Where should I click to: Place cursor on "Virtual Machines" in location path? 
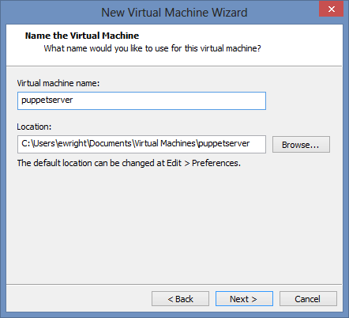[165, 143]
